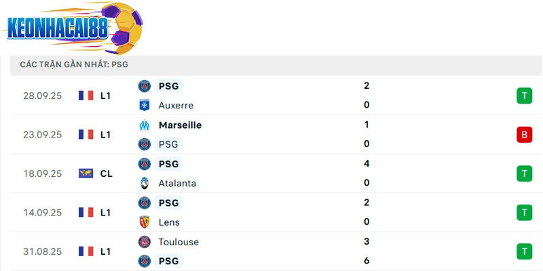This screenshot has height=271, width=543.
Task: Select the 'Các trận gần nhất: PSG' header
Action: (74, 64)
